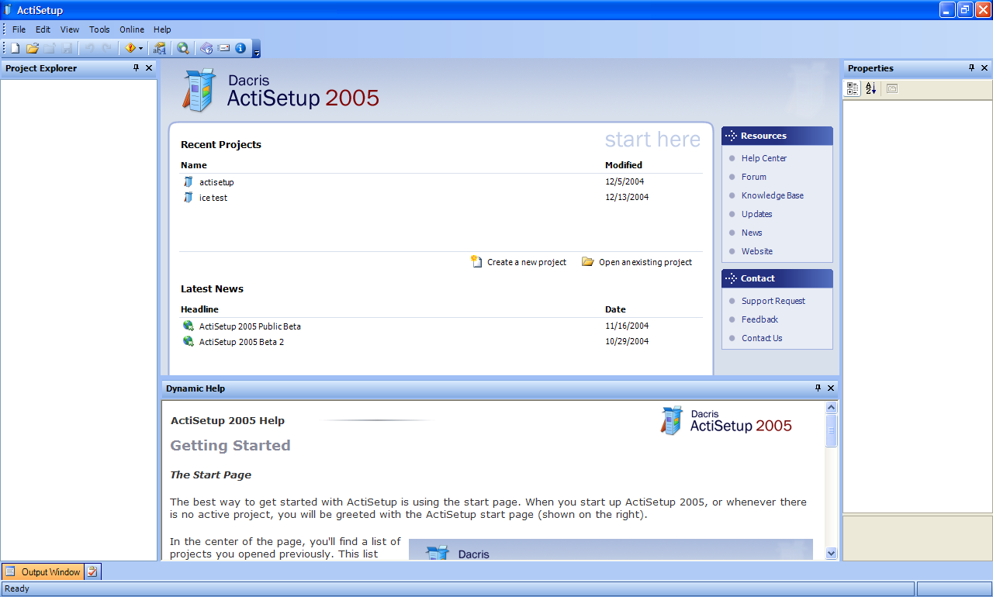Click 'Create a new project' link
Screen dimensions: 993x597
pos(527,262)
